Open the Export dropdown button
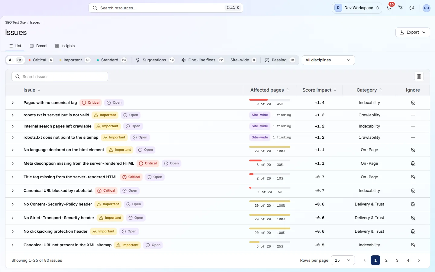Screen dimensions: 435x272 [x=413, y=32]
